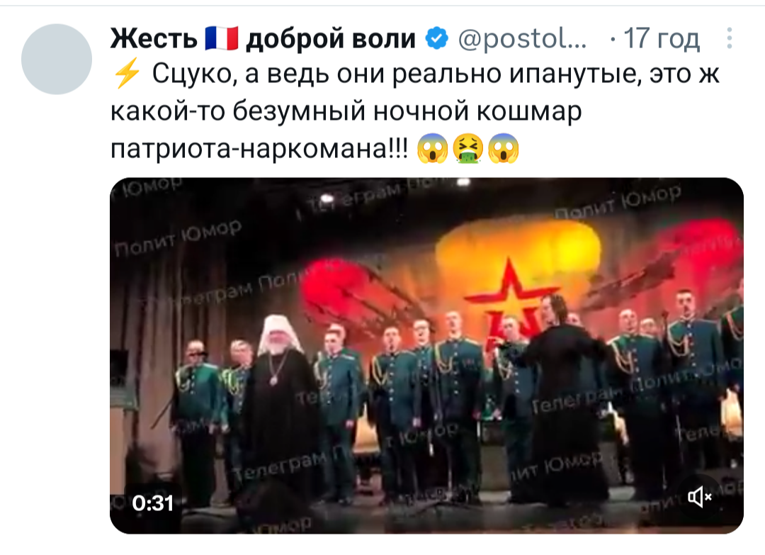
Task: Play the video of the military choir
Action: pyautogui.click(x=426, y=356)
